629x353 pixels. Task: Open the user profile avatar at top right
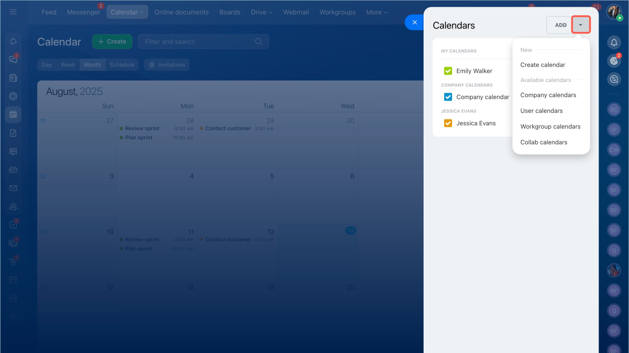pos(614,12)
